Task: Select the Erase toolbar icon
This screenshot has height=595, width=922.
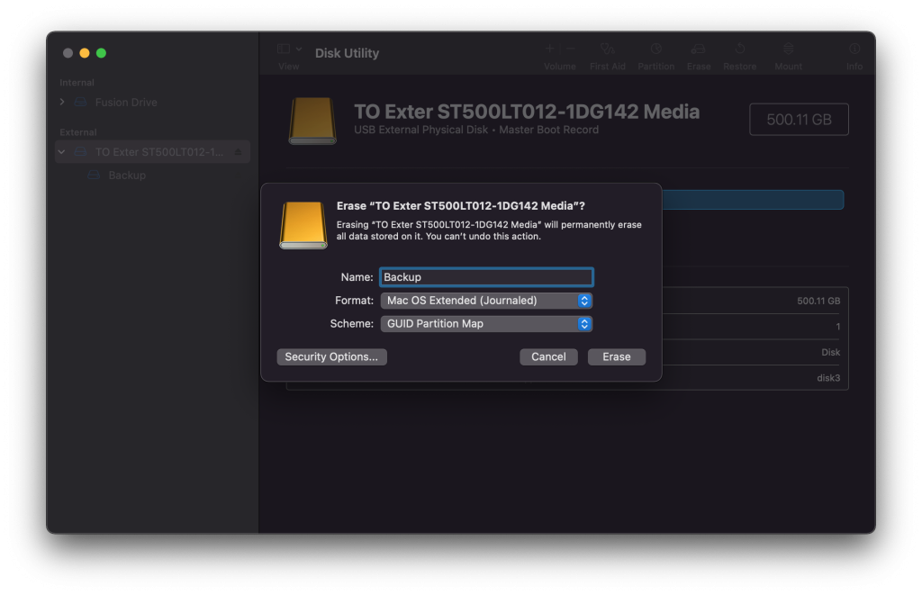Action: [698, 49]
